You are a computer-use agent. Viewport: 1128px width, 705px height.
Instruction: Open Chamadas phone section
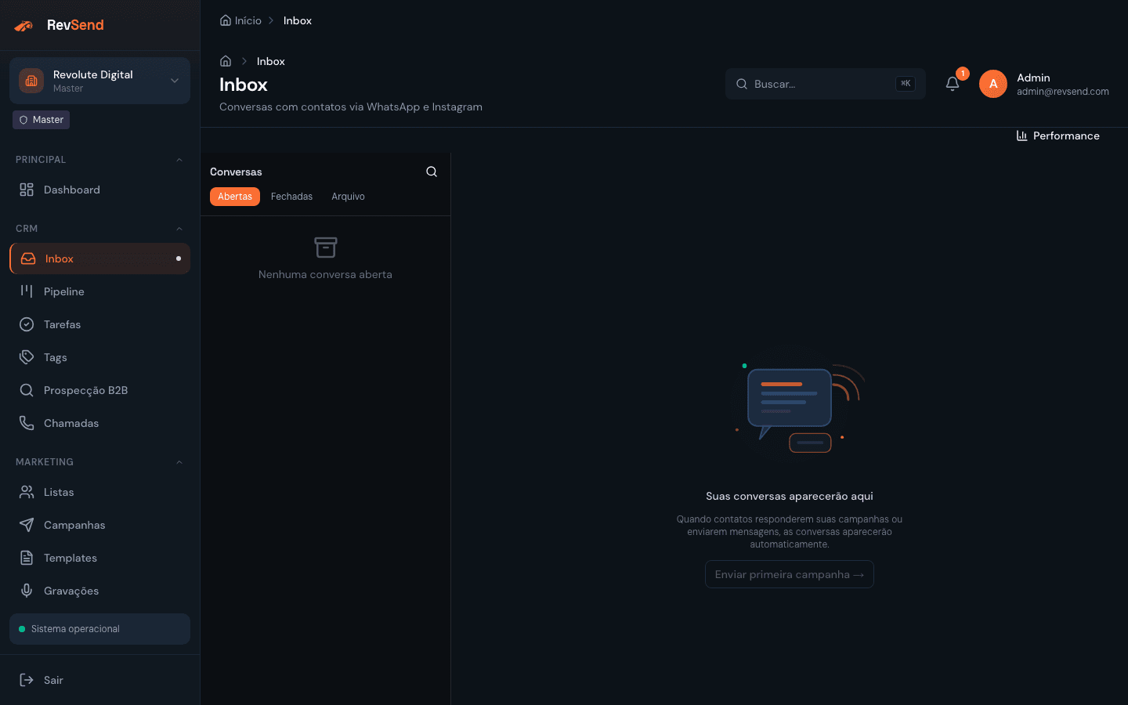[x=70, y=423]
